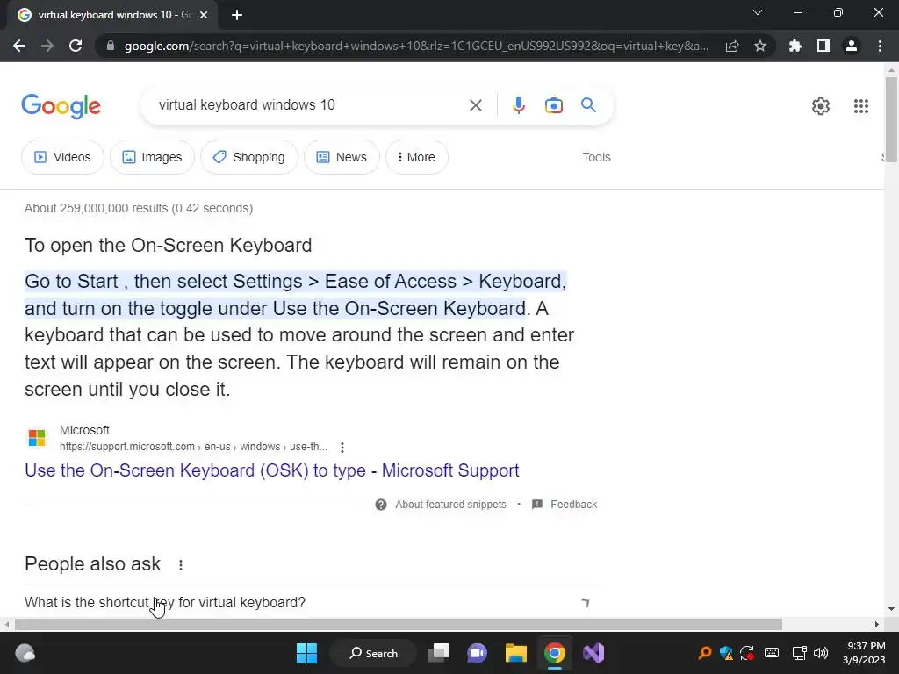Open Use the On-Screen Keyboard Microsoft Support link
The height and width of the screenshot is (674, 899).
272,470
